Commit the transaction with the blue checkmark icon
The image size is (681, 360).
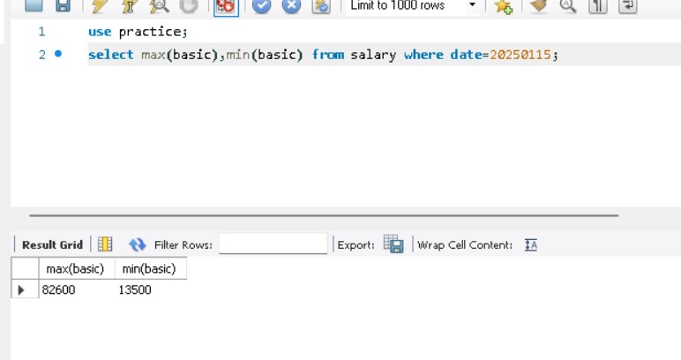[x=261, y=5]
